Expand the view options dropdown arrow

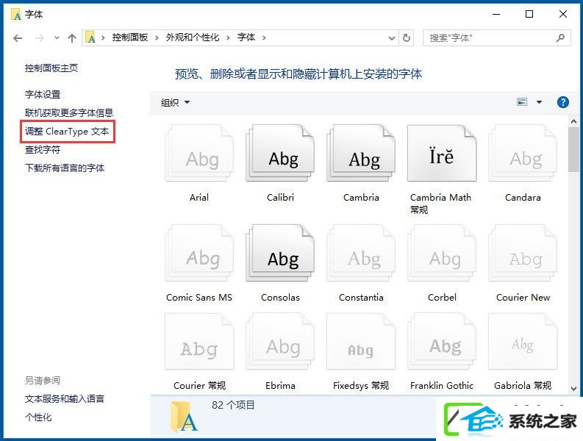click(x=539, y=102)
